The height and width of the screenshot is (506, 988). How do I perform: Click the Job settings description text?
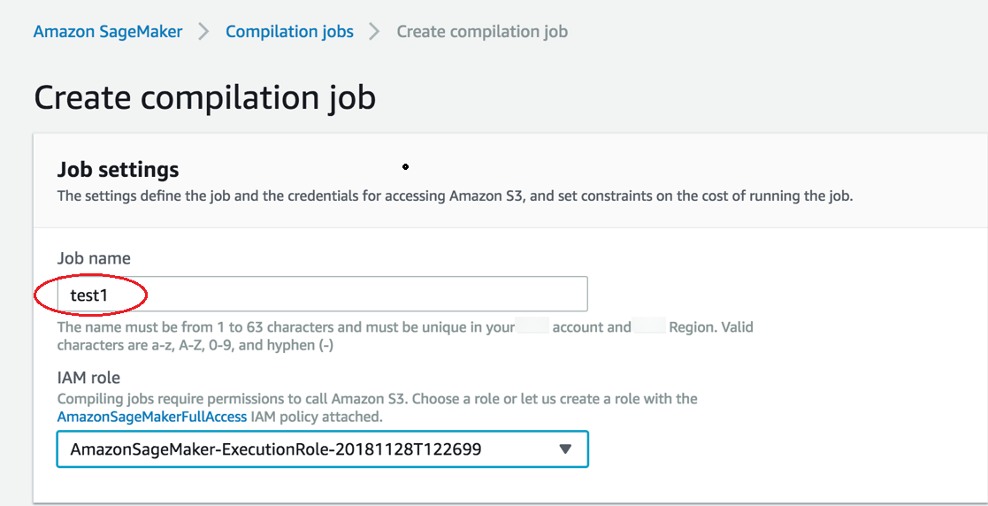coord(455,195)
